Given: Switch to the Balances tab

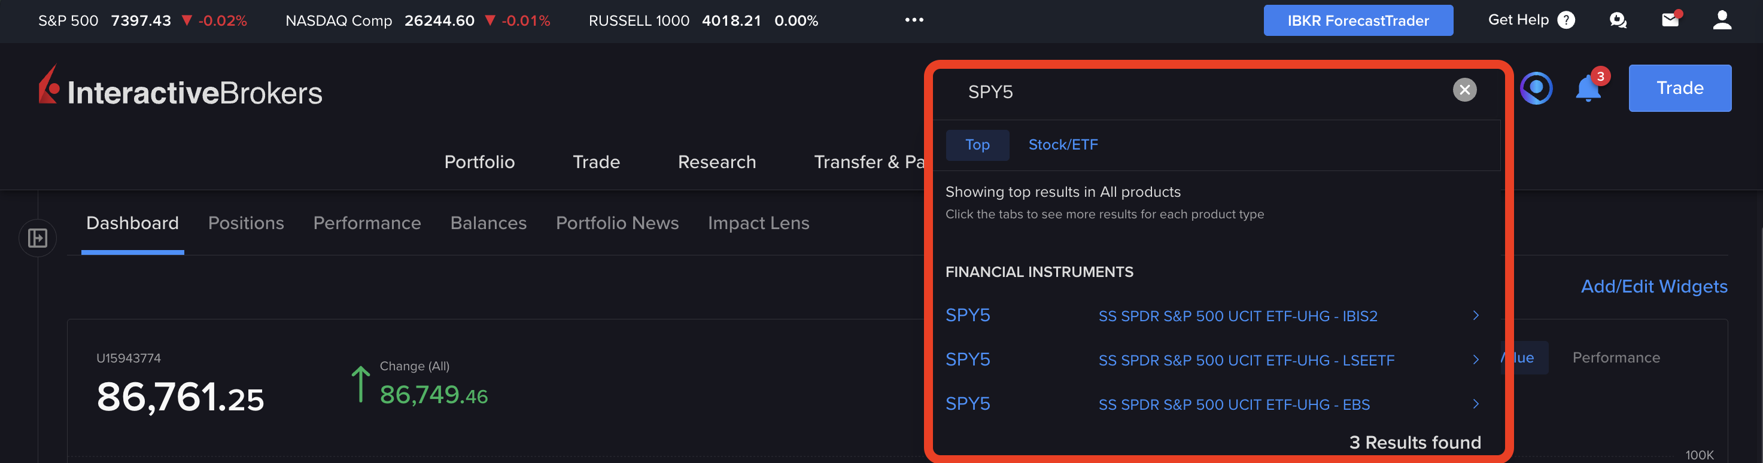Looking at the screenshot, I should click(488, 223).
